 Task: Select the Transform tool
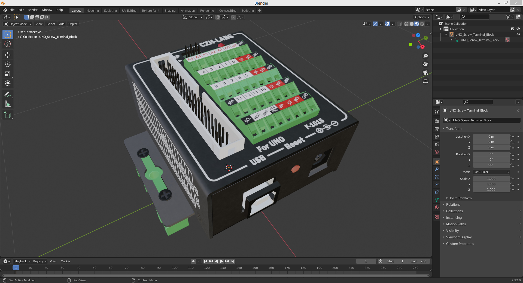pyautogui.click(x=8, y=84)
